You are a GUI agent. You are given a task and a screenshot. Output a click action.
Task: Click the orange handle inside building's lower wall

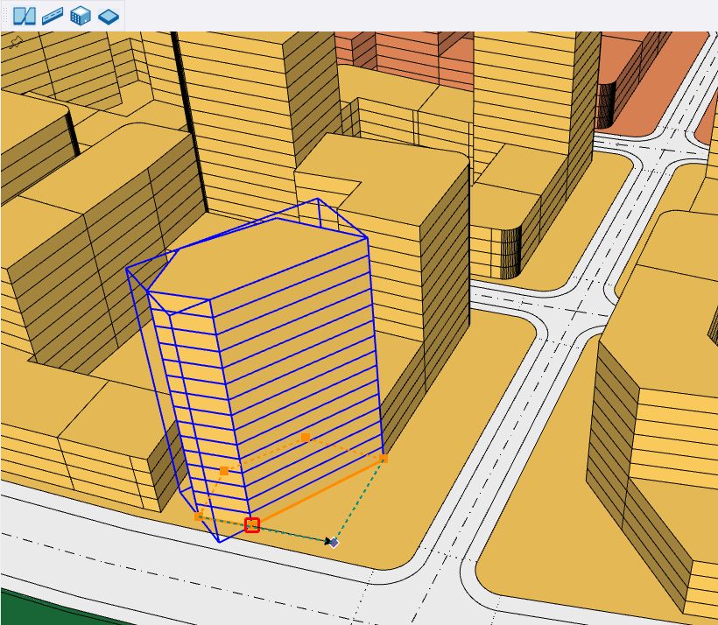pyautogui.click(x=224, y=471)
